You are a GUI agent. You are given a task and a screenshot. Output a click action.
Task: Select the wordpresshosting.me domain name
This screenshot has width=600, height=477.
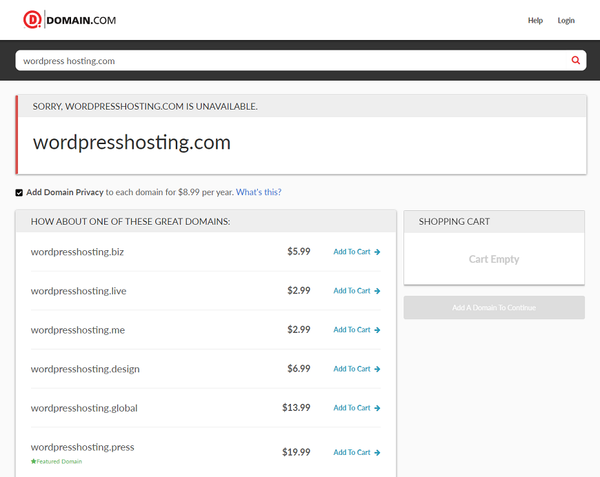[x=78, y=330]
